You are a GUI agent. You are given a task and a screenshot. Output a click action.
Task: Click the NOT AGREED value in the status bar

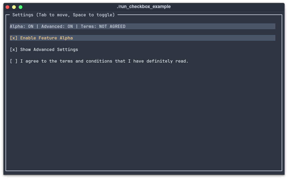pos(112,27)
